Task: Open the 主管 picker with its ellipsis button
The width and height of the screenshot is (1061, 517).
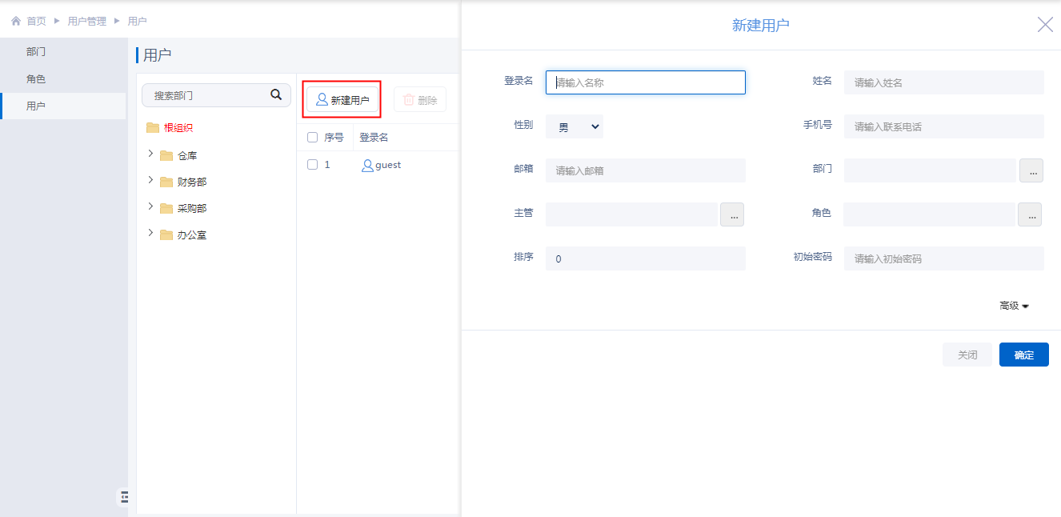Action: [x=732, y=214]
